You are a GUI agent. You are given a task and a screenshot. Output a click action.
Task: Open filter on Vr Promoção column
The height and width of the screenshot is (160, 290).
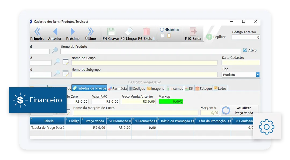pyautogui.click(x=130, y=121)
